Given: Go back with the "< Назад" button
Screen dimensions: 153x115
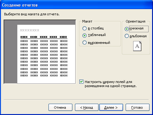Looking at the screenshot, I should [87, 107].
